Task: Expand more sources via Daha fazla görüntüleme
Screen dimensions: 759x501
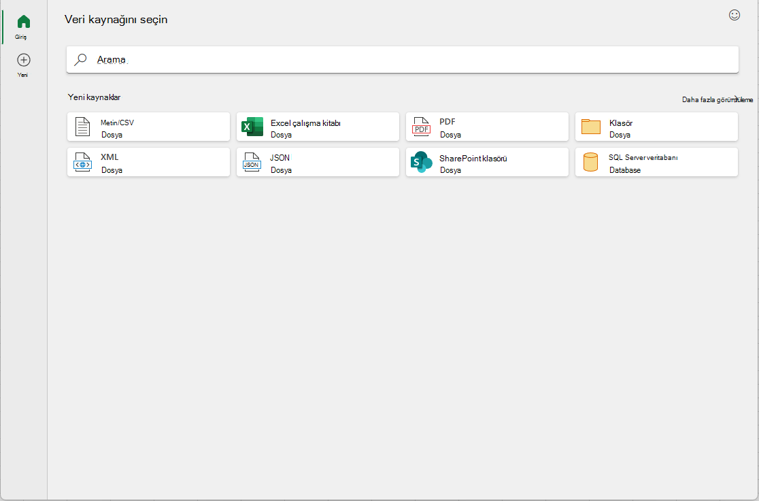Action: coord(718,99)
